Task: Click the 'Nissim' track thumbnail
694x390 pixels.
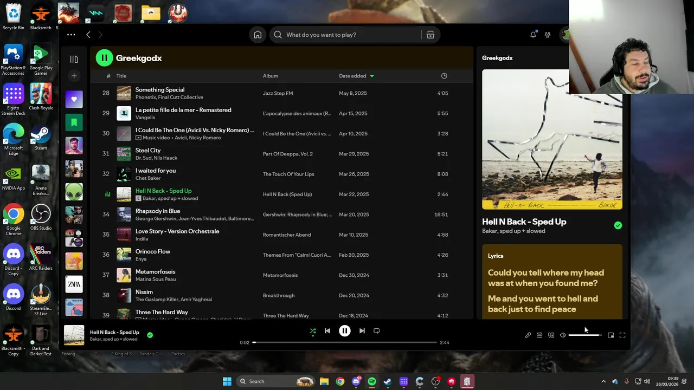Action: pos(124,295)
